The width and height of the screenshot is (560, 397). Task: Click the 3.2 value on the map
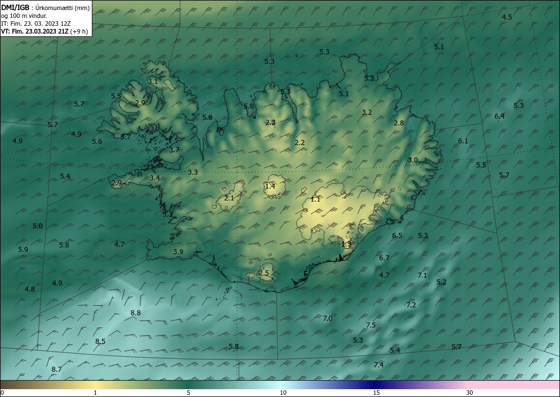click(x=367, y=113)
